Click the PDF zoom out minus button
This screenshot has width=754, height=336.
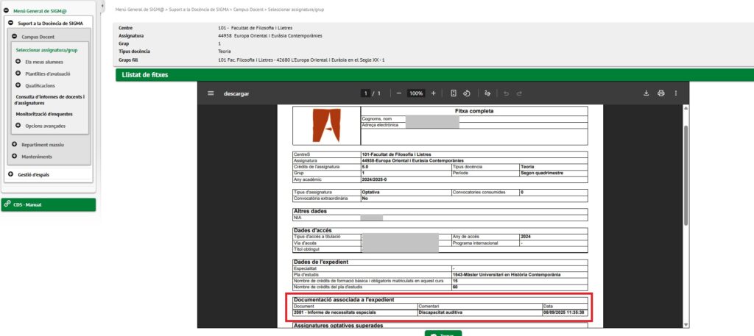398,93
